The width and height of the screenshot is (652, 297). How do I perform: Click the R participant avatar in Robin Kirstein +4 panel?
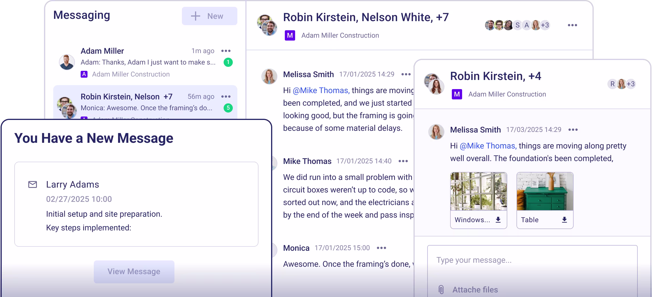tap(612, 84)
